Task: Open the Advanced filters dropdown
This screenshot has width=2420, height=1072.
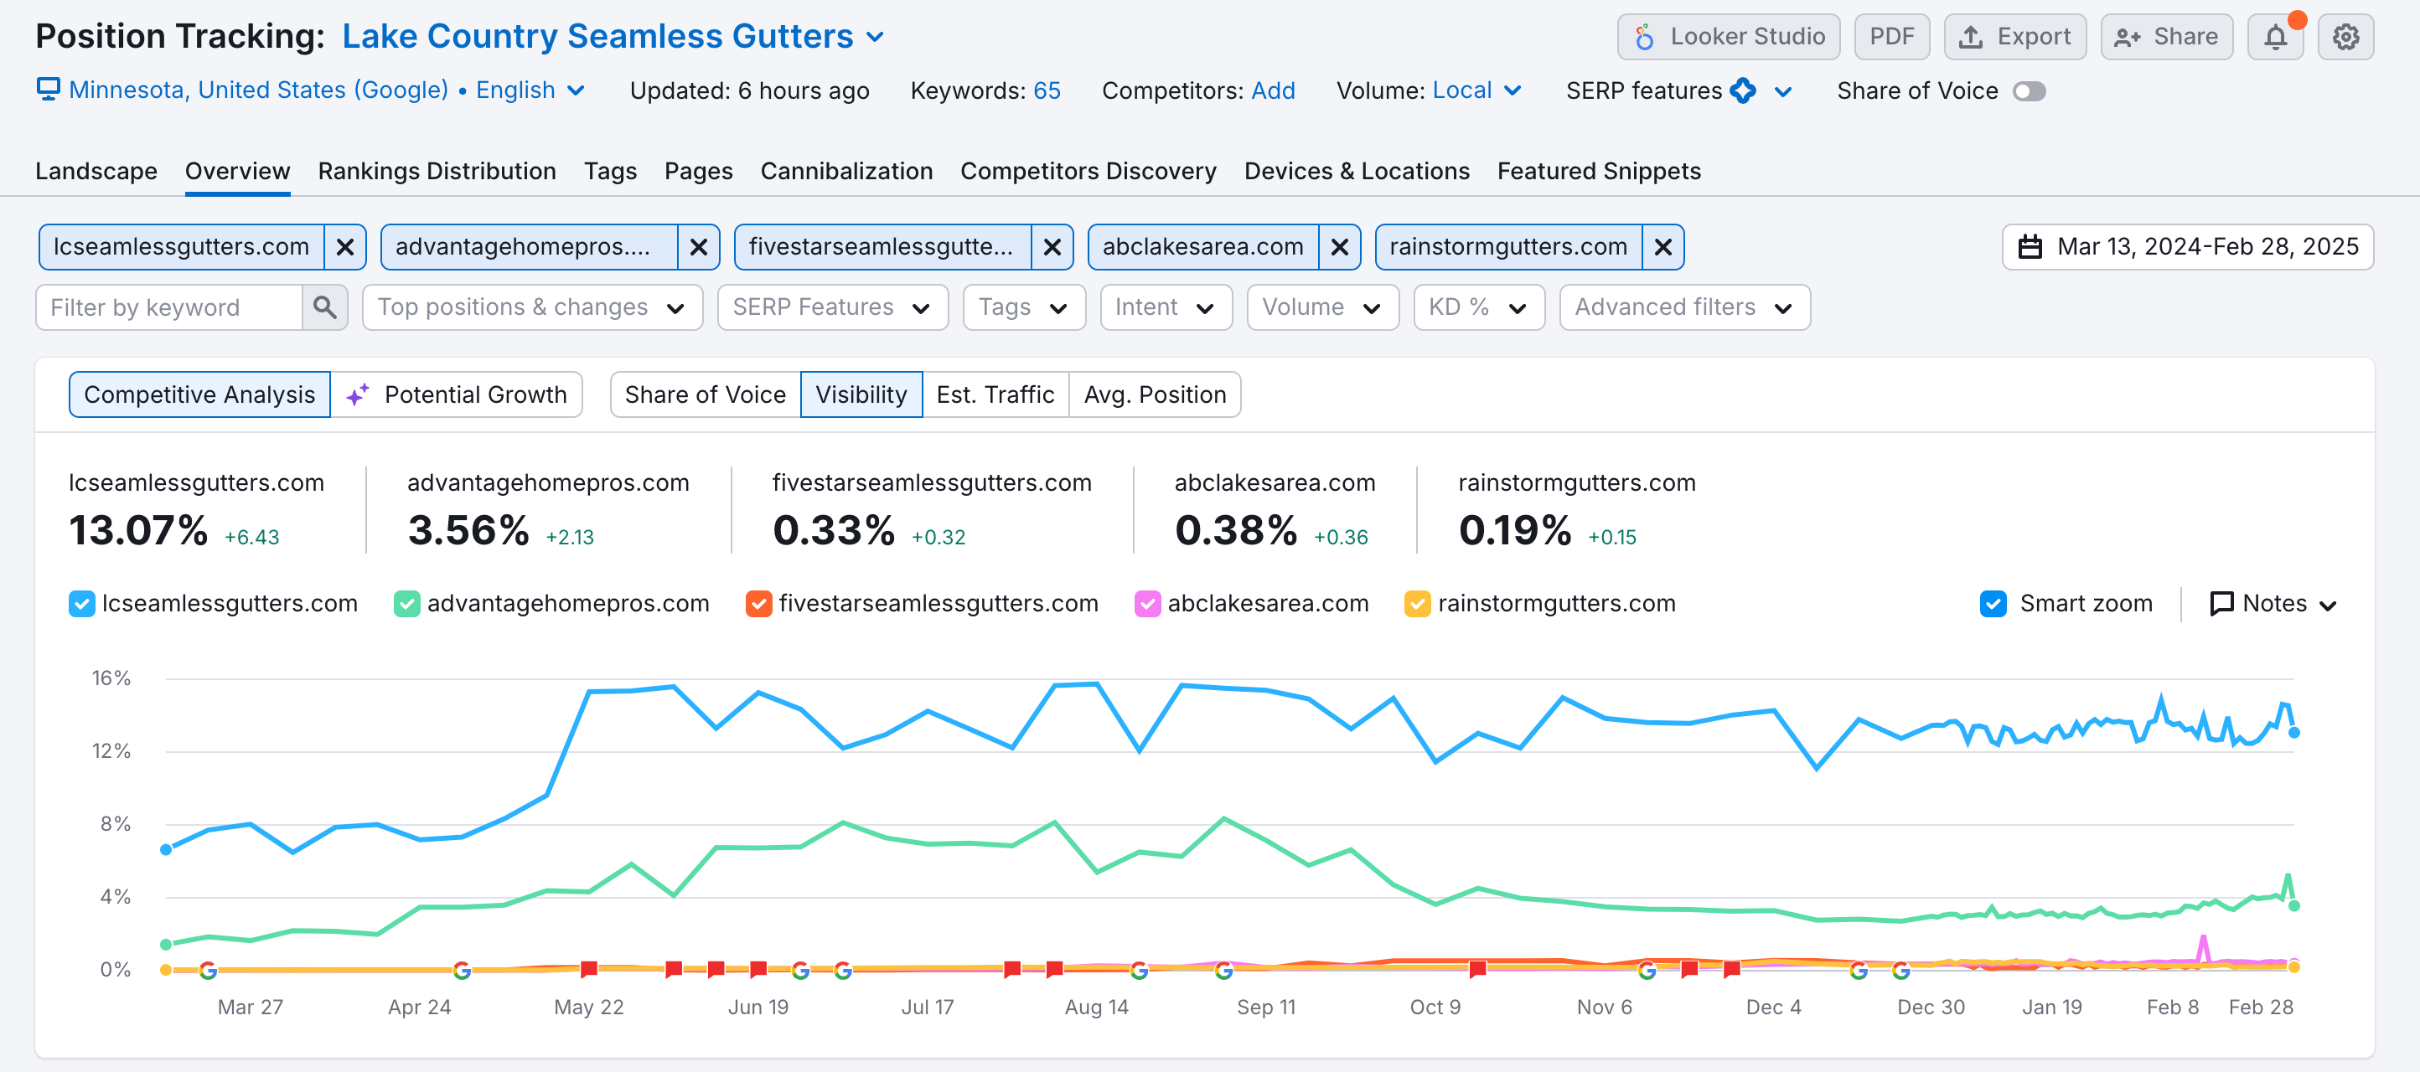Action: [1683, 307]
